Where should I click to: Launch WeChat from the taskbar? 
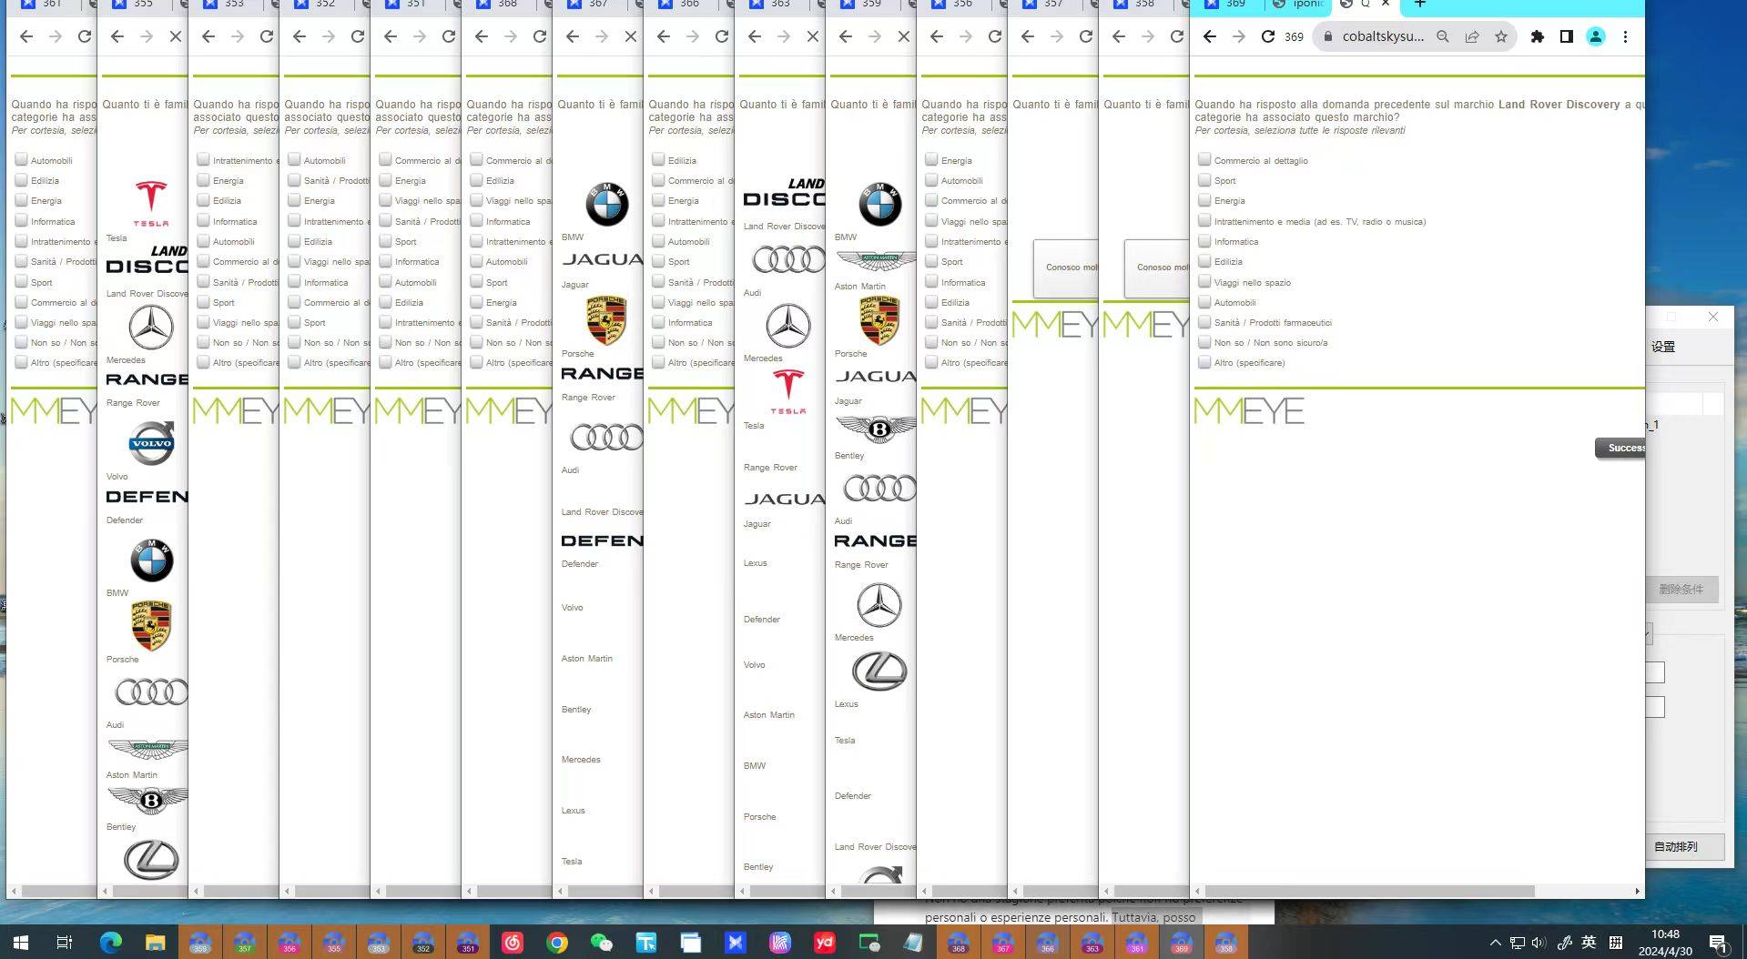[602, 943]
